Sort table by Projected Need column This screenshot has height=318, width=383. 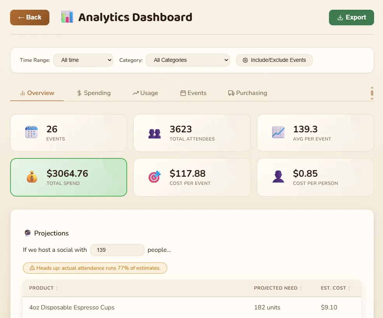point(278,288)
